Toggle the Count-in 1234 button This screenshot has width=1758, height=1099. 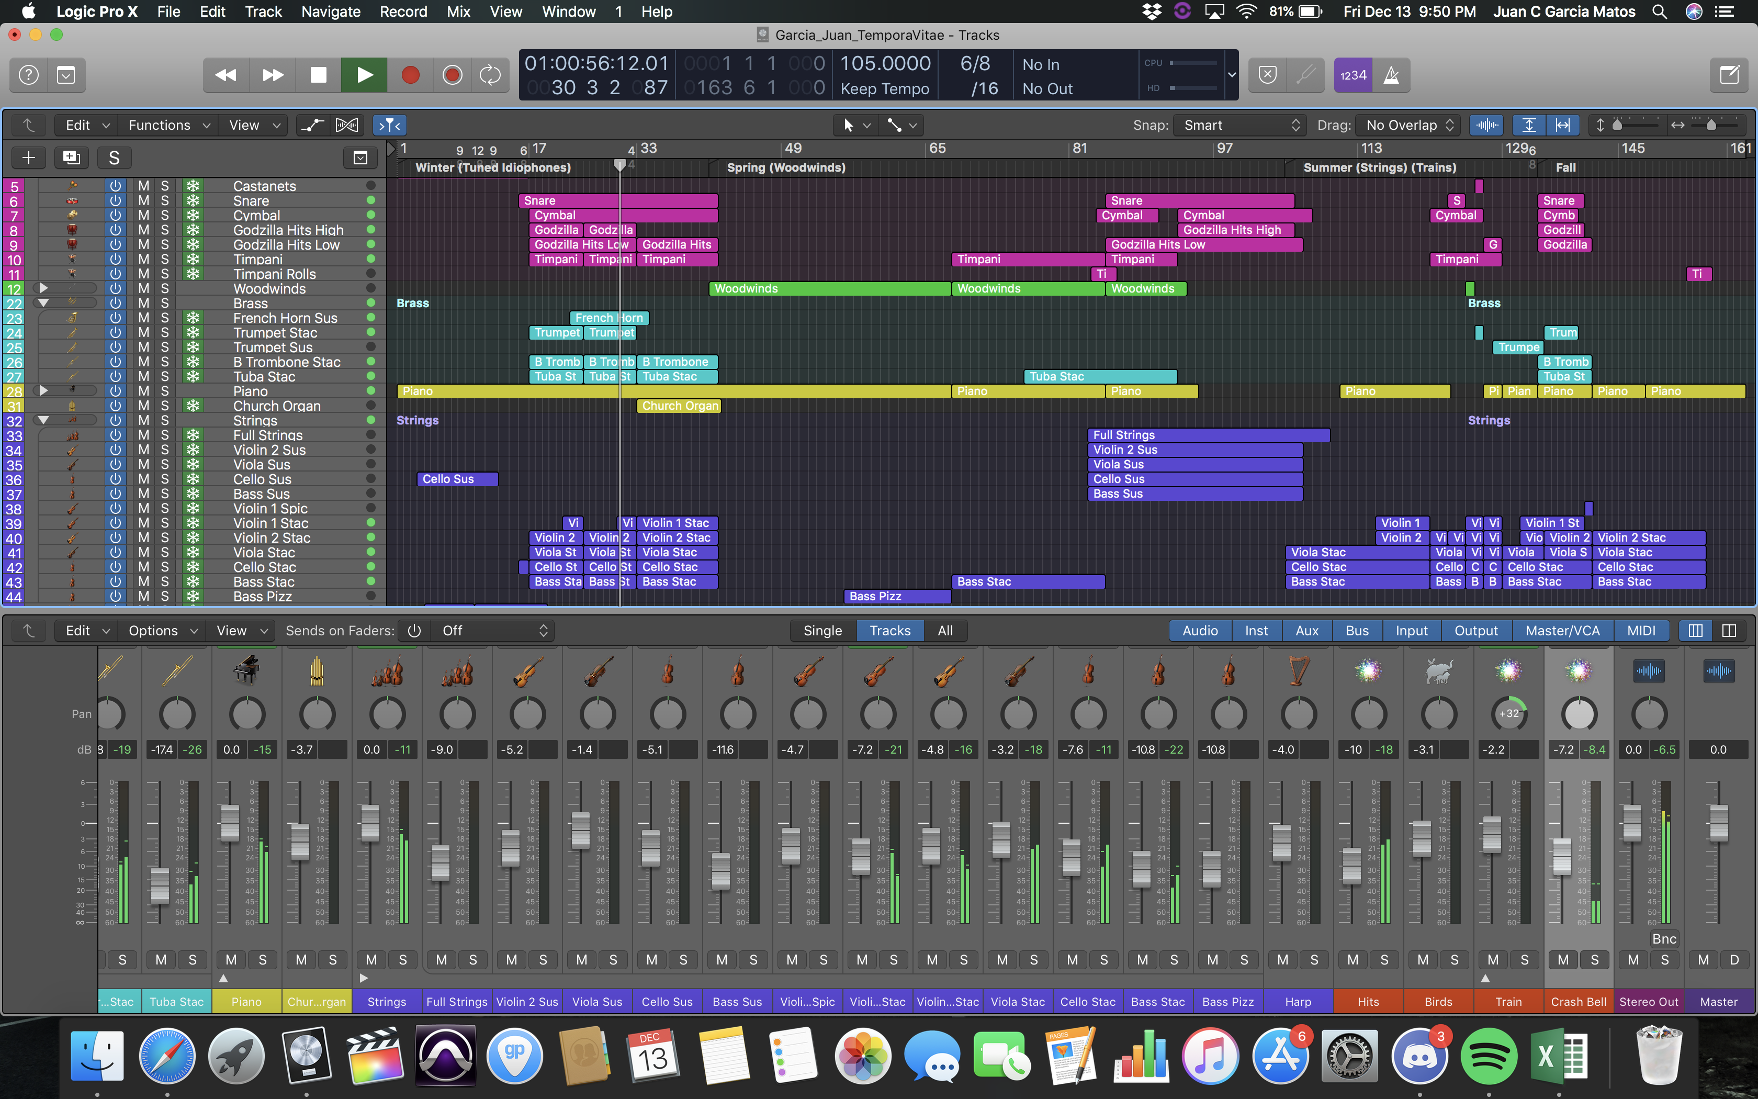(1353, 75)
